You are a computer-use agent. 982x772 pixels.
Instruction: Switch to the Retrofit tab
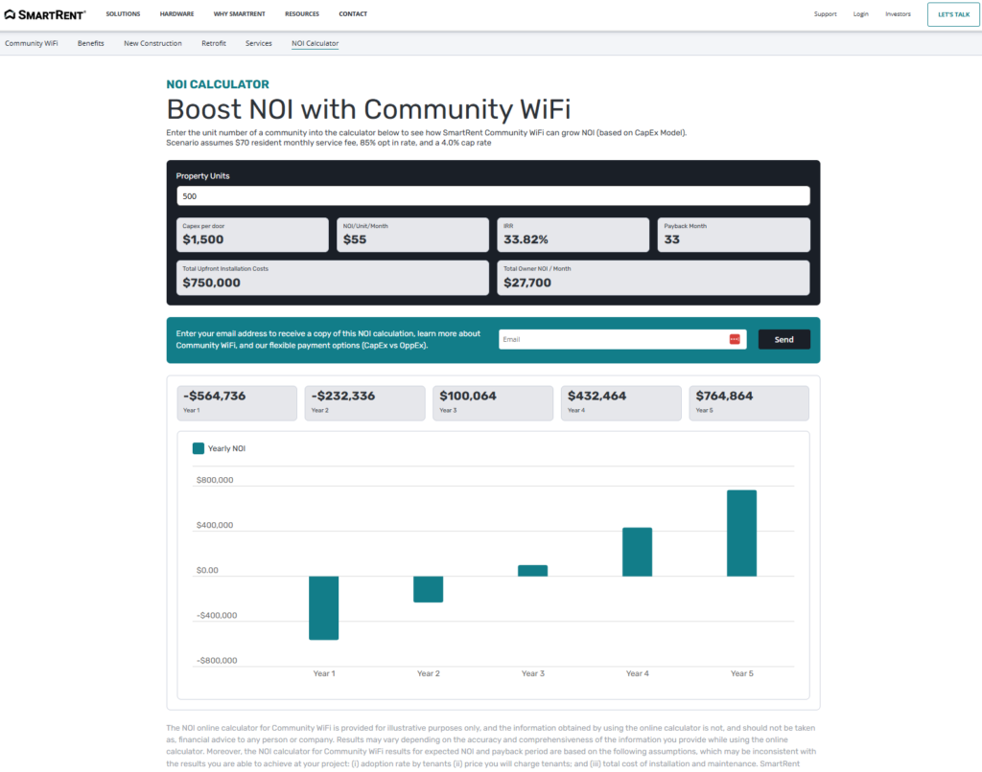pyautogui.click(x=213, y=43)
